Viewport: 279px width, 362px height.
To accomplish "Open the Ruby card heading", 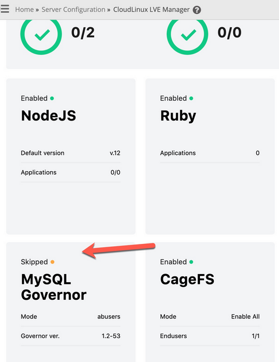I will (x=178, y=116).
